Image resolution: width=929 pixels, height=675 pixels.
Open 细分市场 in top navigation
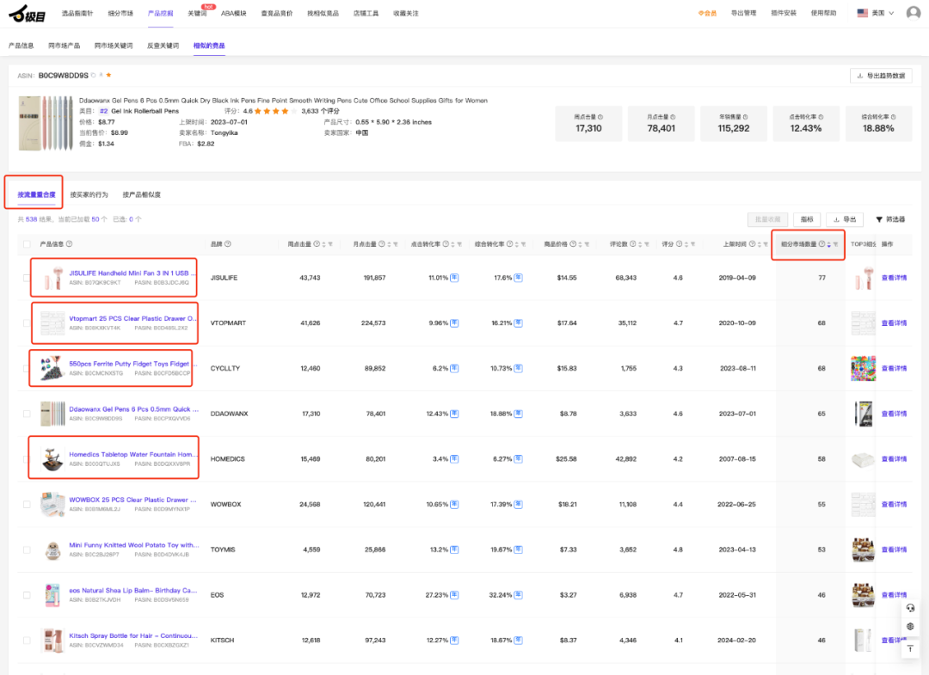pos(120,13)
